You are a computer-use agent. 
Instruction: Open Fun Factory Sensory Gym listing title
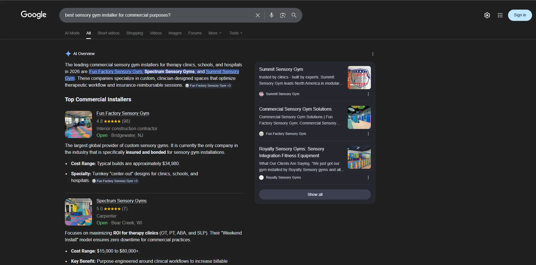tap(123, 113)
